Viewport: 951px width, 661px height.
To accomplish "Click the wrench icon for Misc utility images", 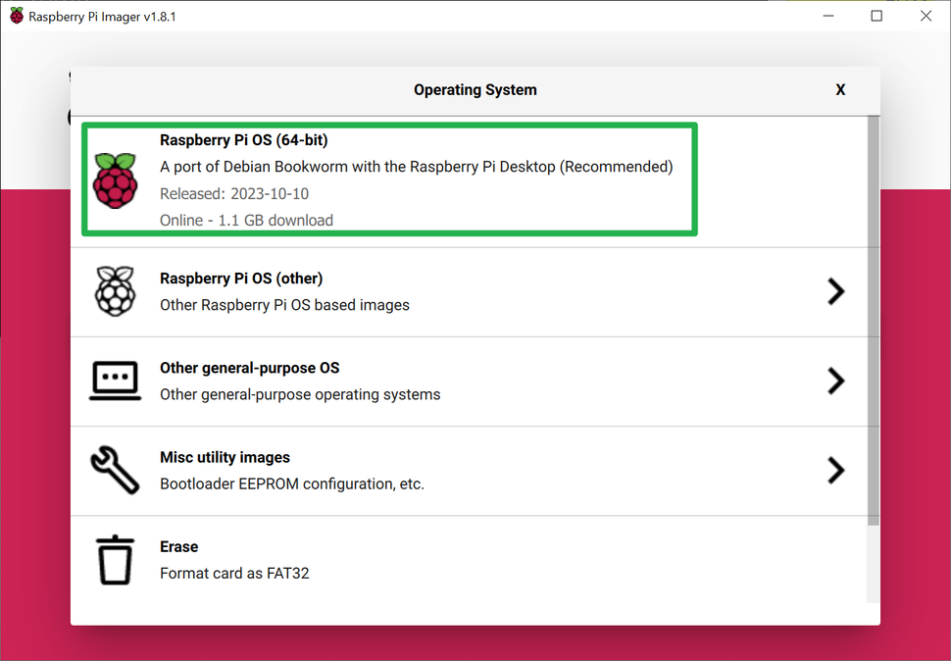I will 116,471.
